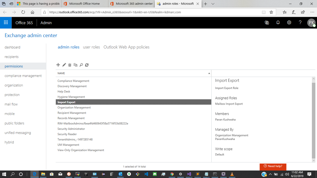The height and width of the screenshot is (178, 317).
Task: Select the Hygiene Management role group
Action: coord(133,97)
